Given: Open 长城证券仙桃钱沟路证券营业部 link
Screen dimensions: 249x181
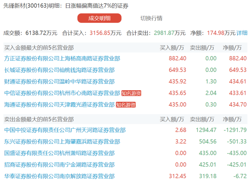Looking at the screenshot, I should (x=59, y=70).
